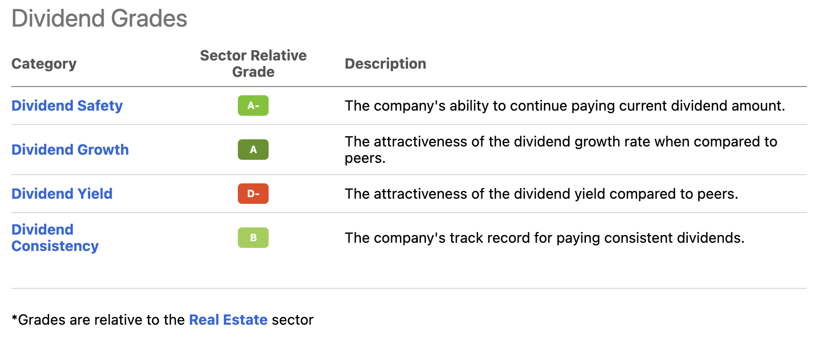Screen dimensions: 813x337
Task: Click the Sector Relative Grade header
Action: coord(253,64)
